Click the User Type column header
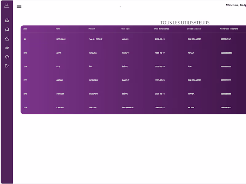The height and width of the screenshot is (184, 246). (x=125, y=29)
